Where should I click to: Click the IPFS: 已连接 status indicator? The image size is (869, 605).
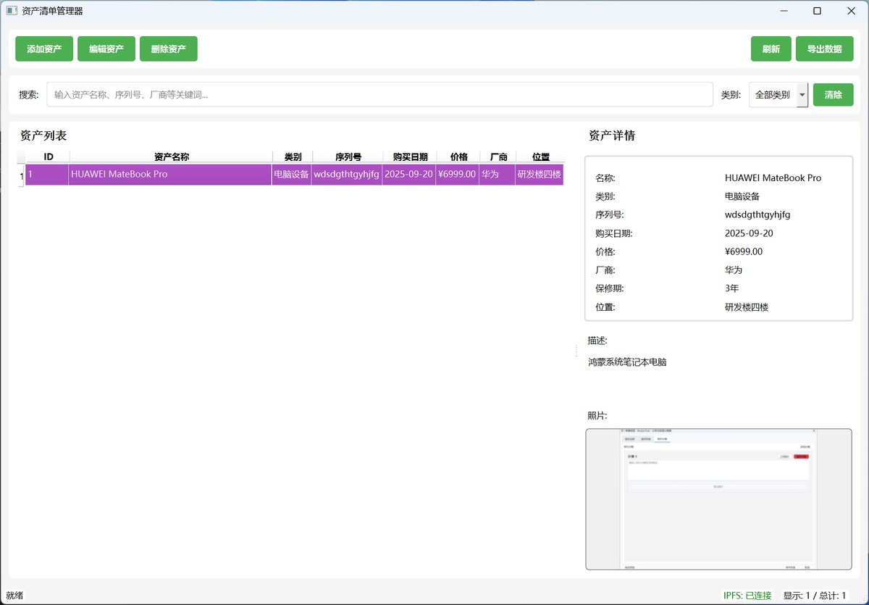coord(747,596)
